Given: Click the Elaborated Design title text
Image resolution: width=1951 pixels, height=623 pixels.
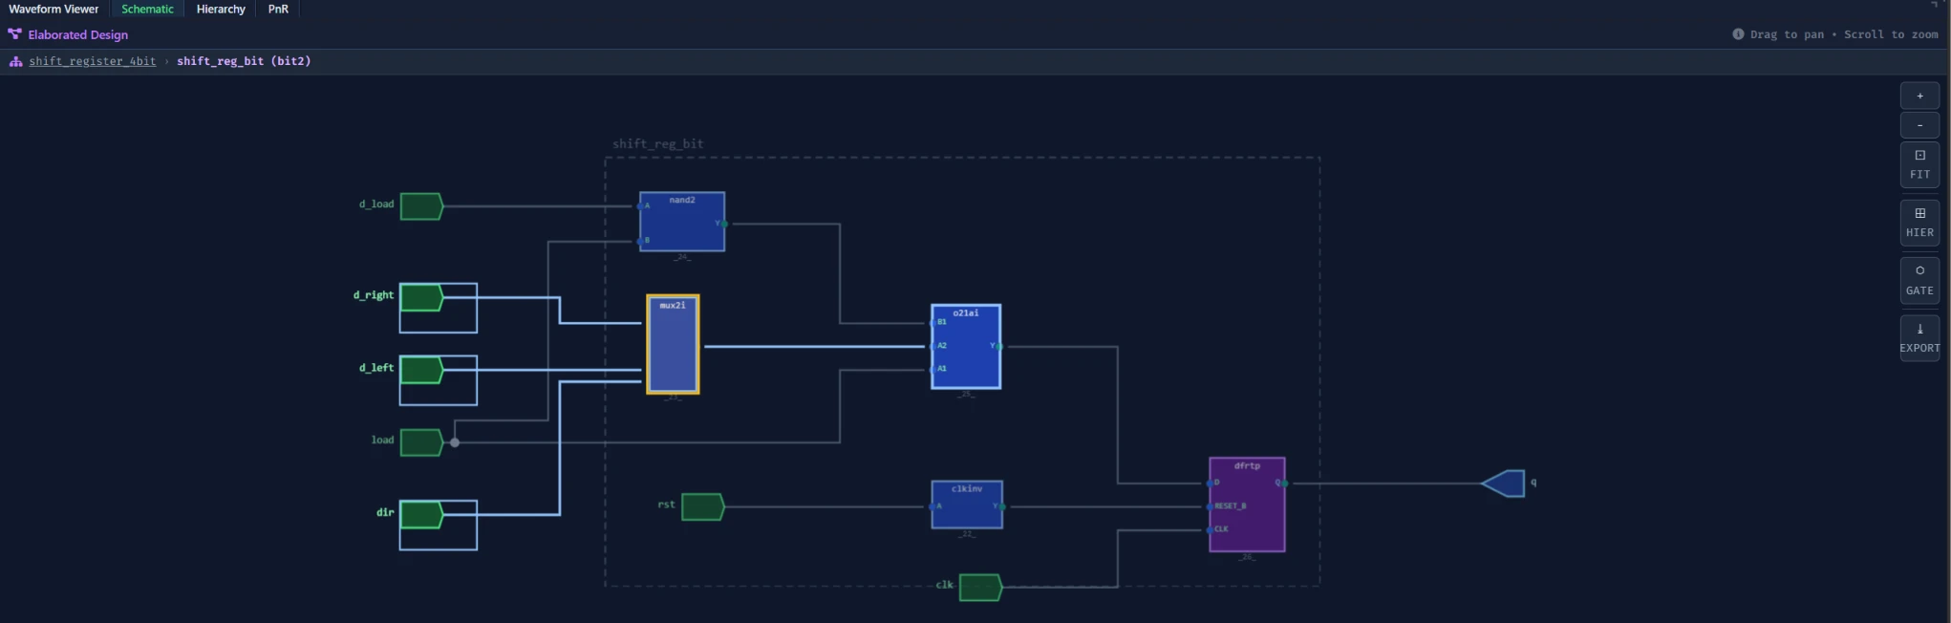Looking at the screenshot, I should coord(78,34).
